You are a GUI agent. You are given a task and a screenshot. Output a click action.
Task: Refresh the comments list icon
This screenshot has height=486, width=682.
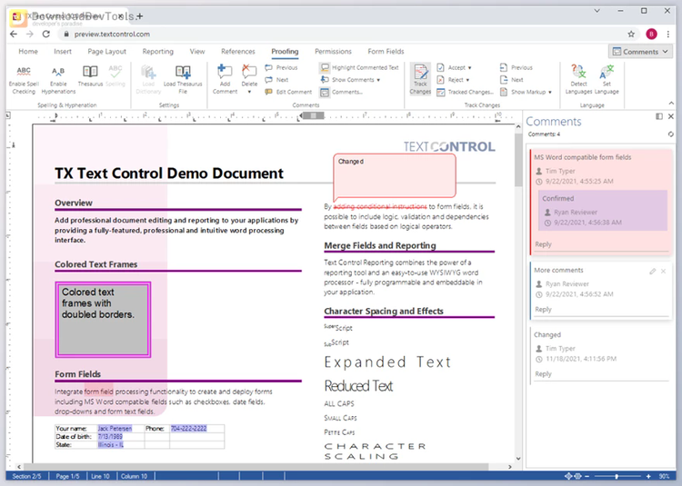coord(671,134)
